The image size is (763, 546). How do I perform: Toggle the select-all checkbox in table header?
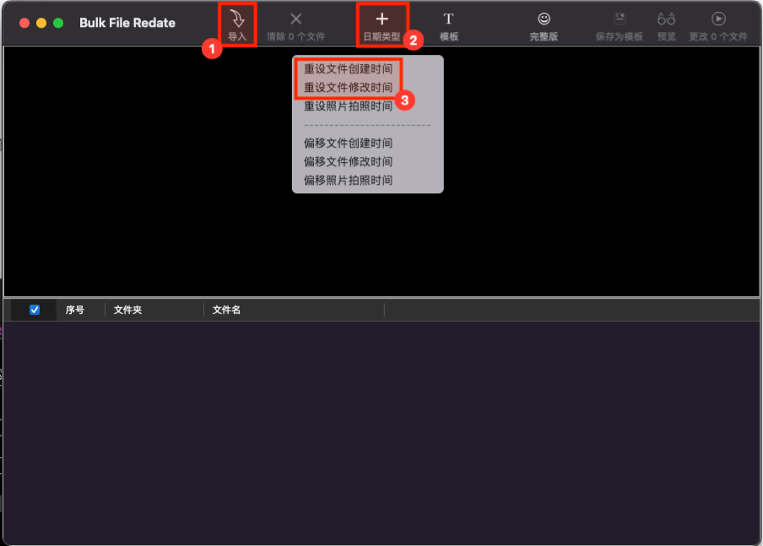(35, 310)
